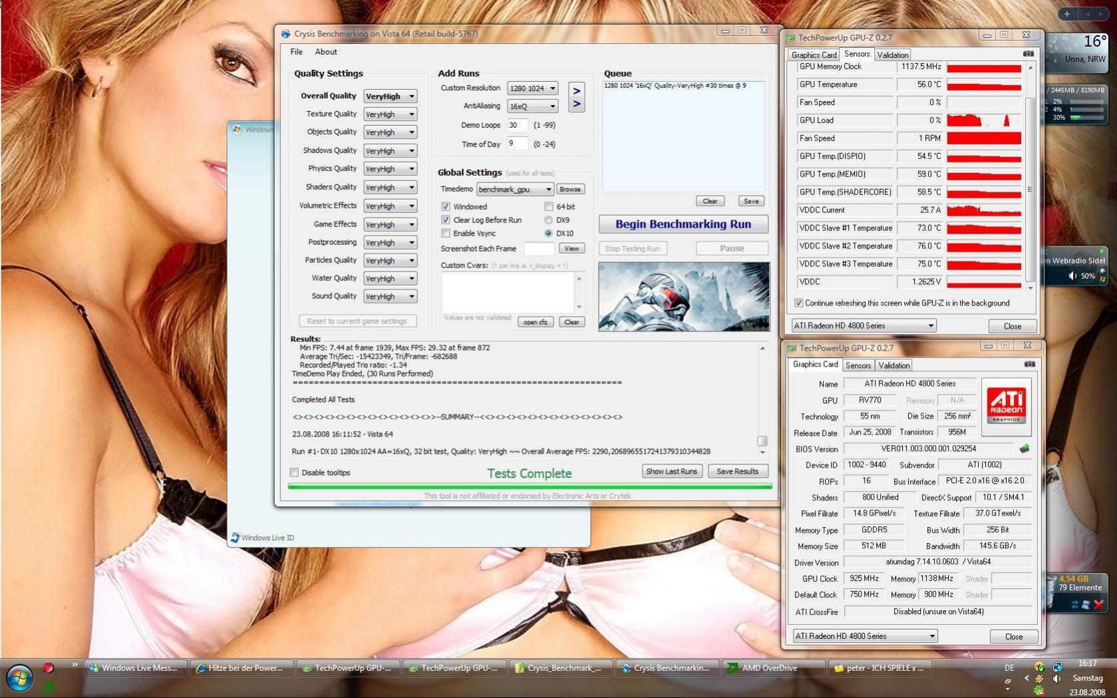Screen dimensions: 1117x698
Task: Click the red X icon in the recycle bin gadget
Action: click(x=1098, y=604)
